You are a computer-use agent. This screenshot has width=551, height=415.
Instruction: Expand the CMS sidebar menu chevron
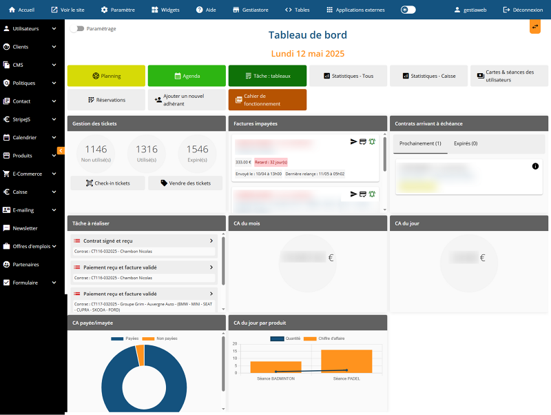coord(54,65)
